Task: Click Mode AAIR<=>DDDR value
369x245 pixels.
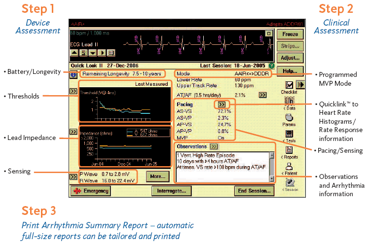Action: coord(252,73)
